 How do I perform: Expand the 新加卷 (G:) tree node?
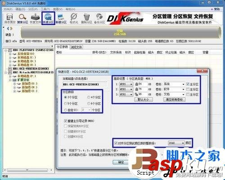pyautogui.click(x=14, y=83)
